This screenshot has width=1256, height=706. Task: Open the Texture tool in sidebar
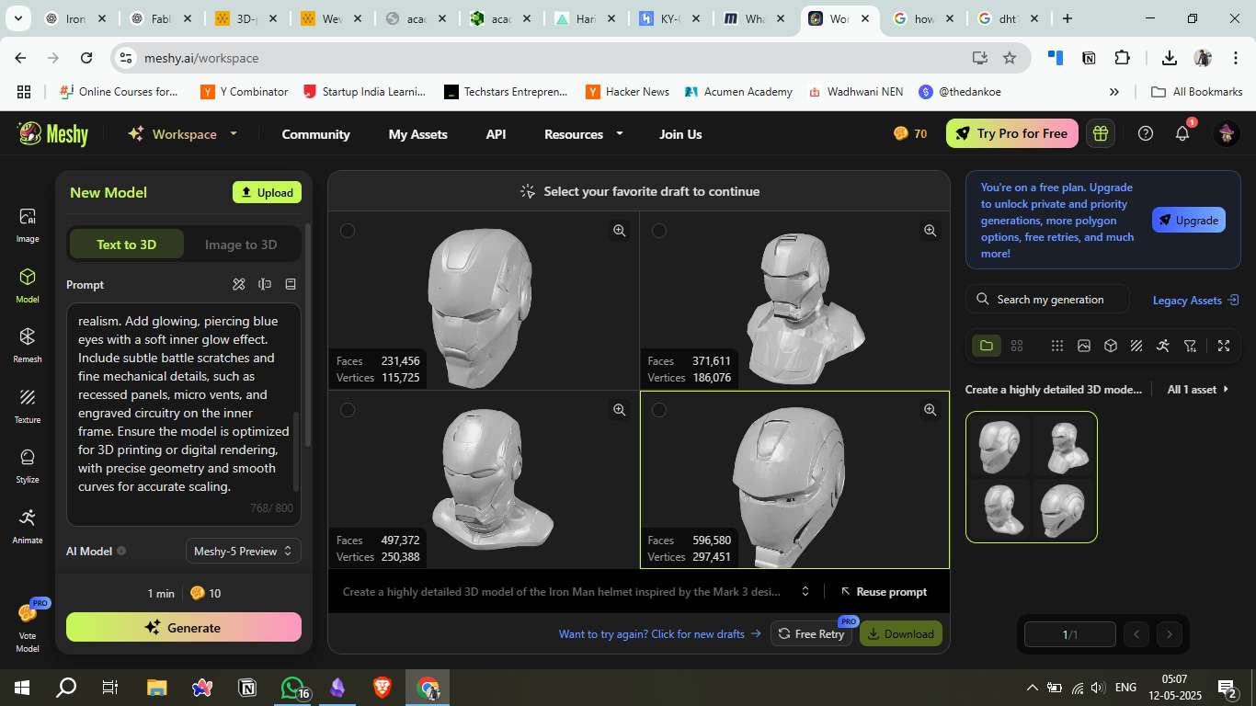tap(28, 406)
